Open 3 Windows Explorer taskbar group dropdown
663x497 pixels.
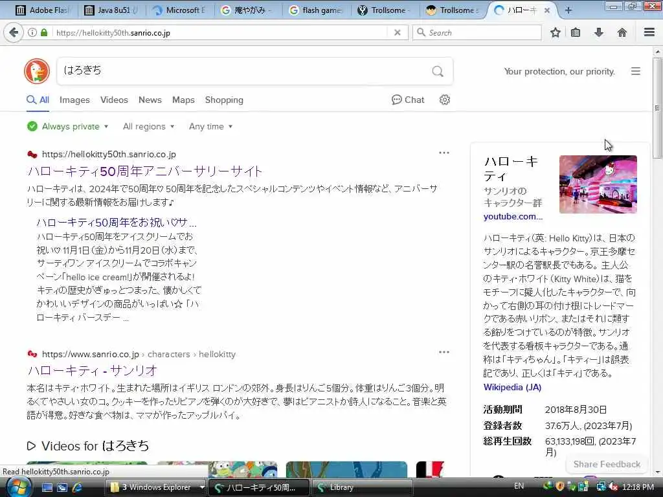202,487
